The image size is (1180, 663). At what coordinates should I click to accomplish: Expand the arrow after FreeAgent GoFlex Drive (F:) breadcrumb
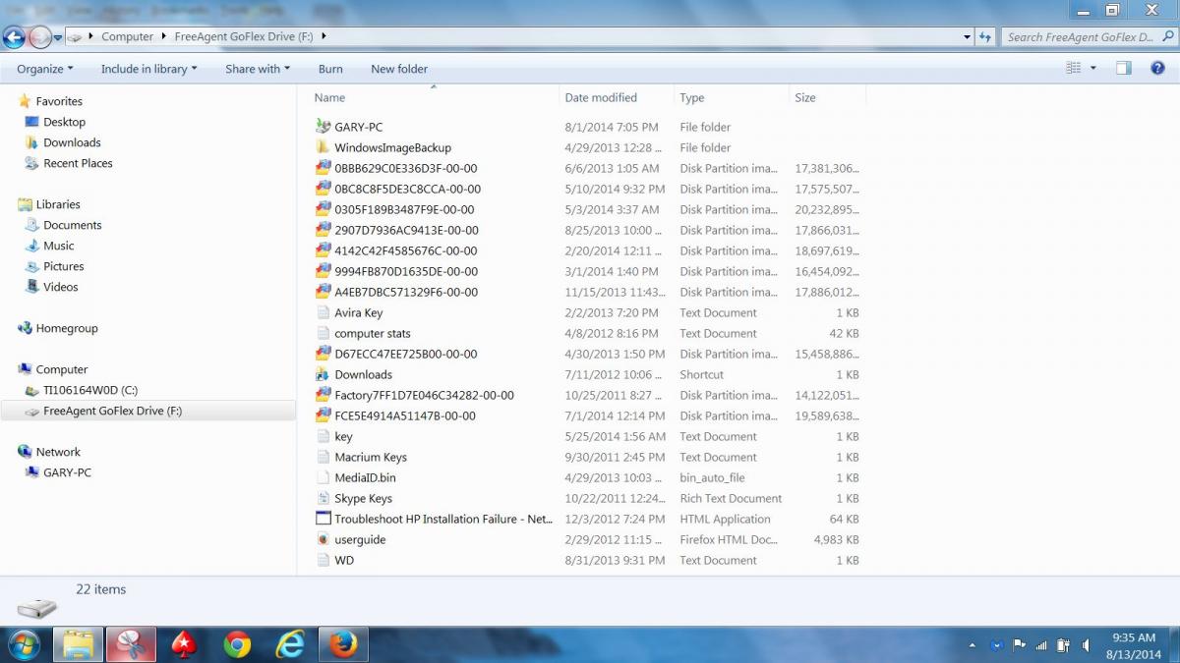pos(324,36)
